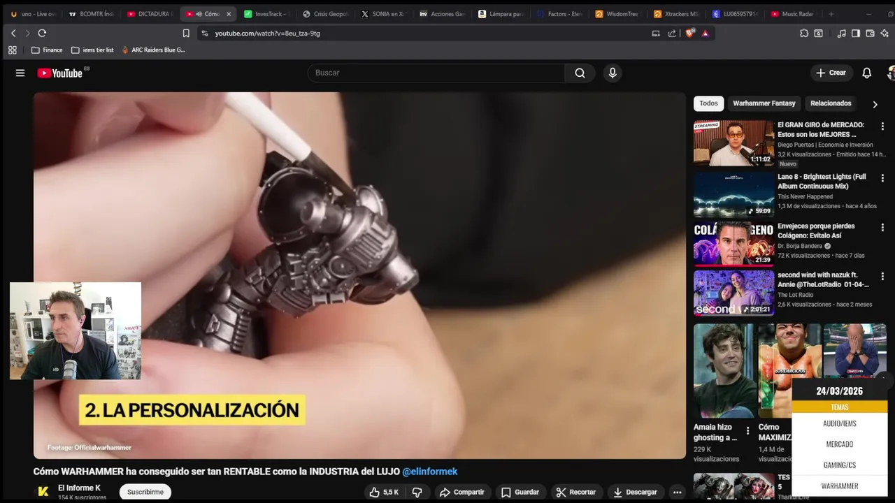Like the video showing 5,5 K
Viewport: 895px width, 503px height.
point(384,492)
